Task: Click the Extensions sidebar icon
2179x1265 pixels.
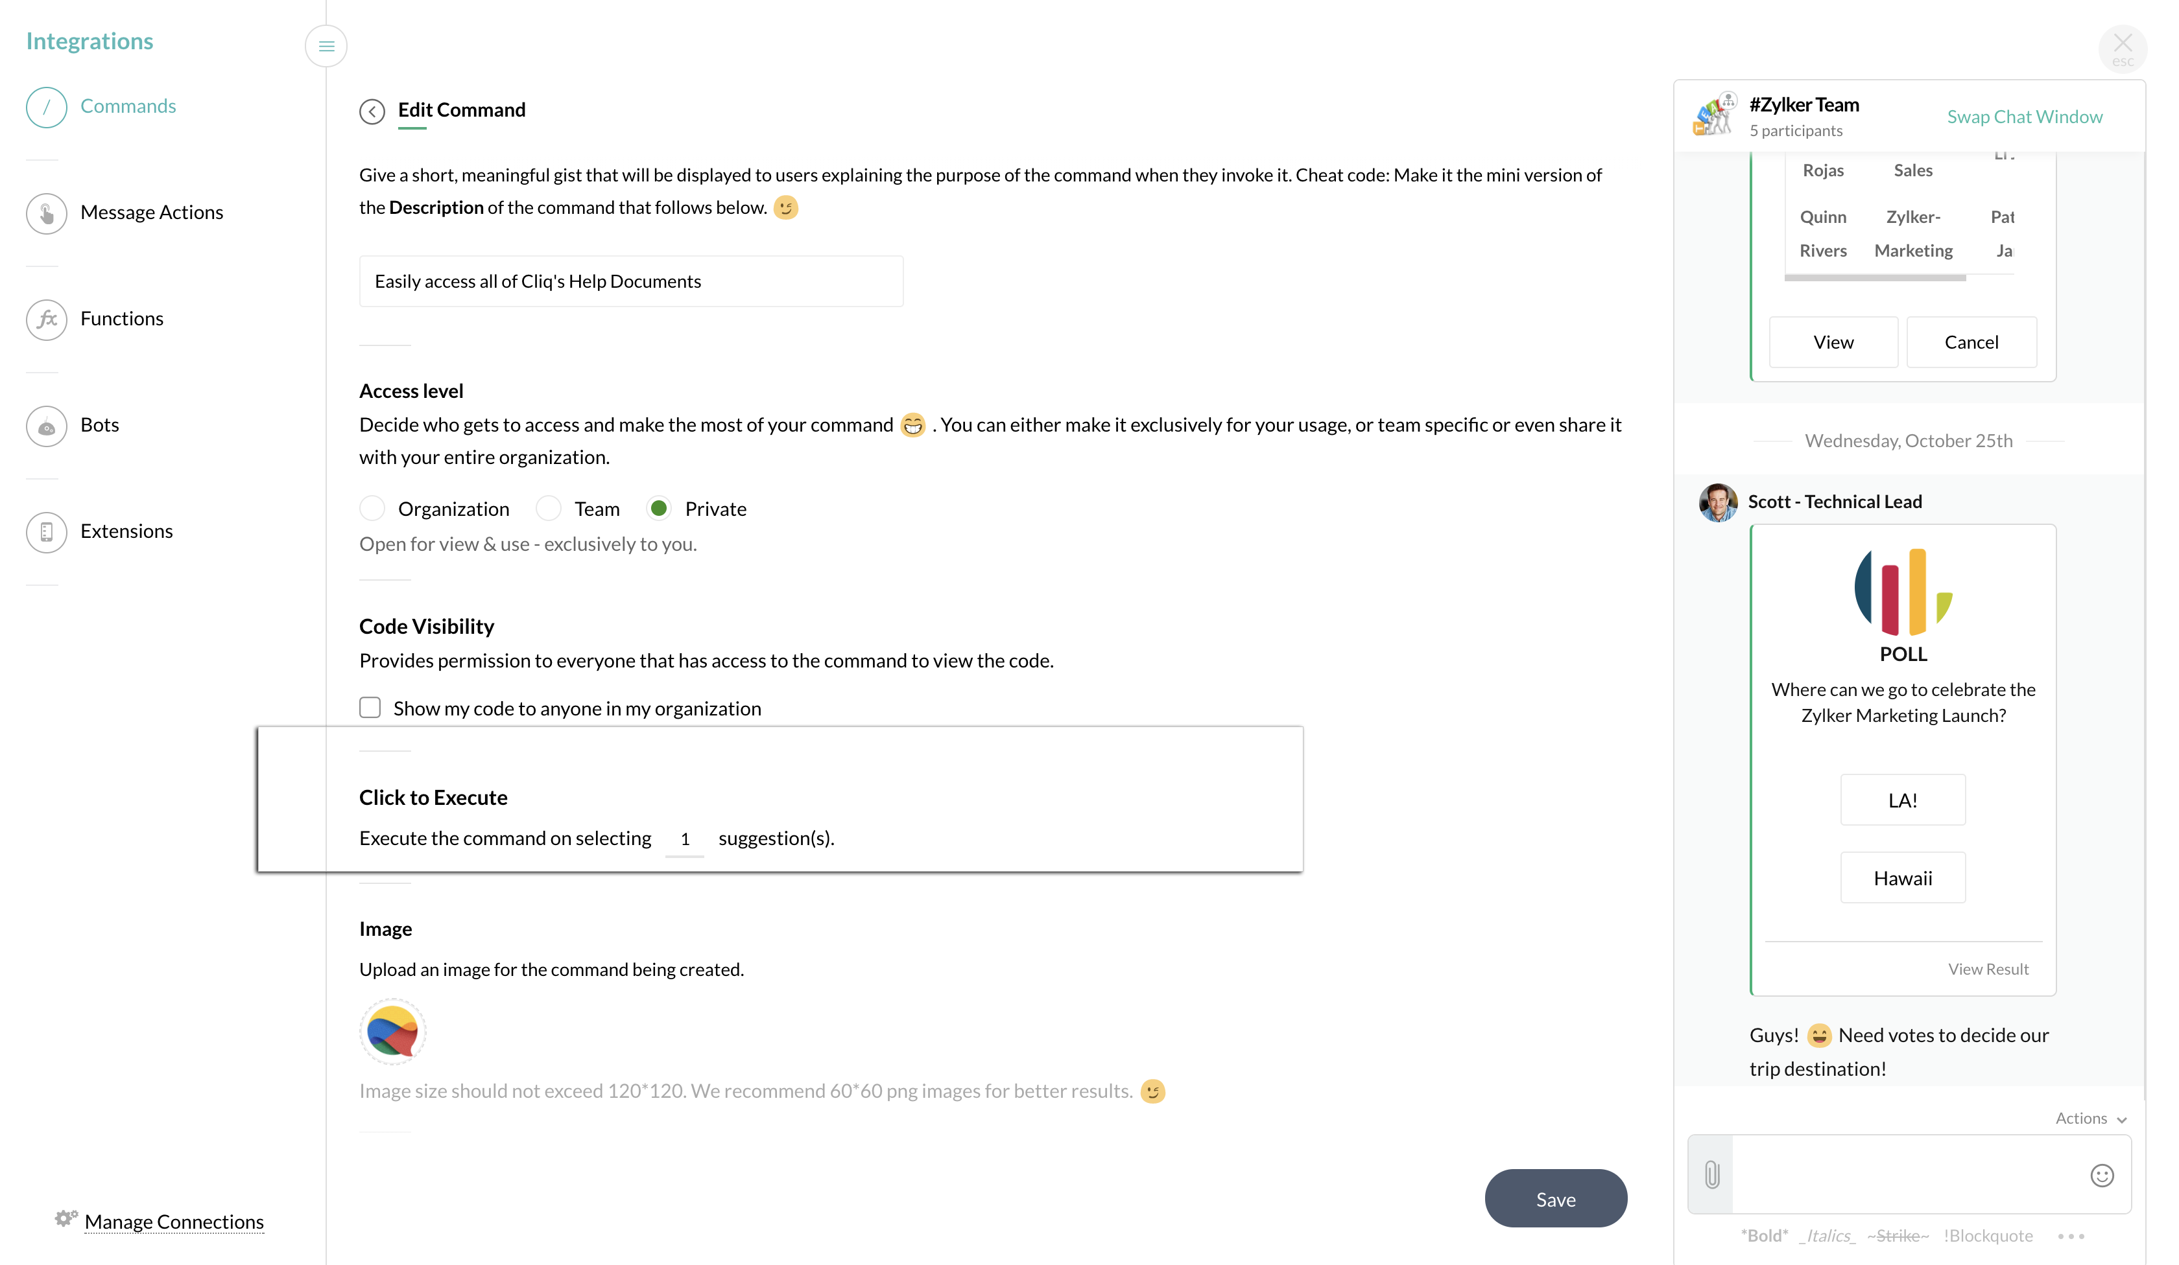Action: point(48,531)
